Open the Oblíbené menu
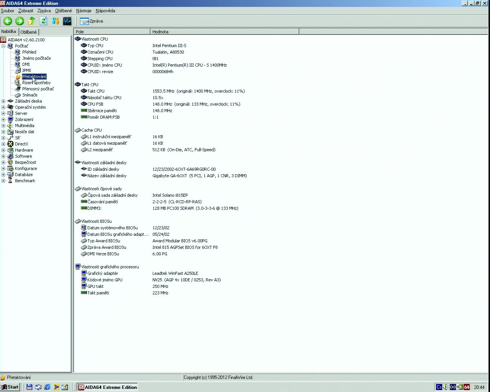 pos(64,11)
